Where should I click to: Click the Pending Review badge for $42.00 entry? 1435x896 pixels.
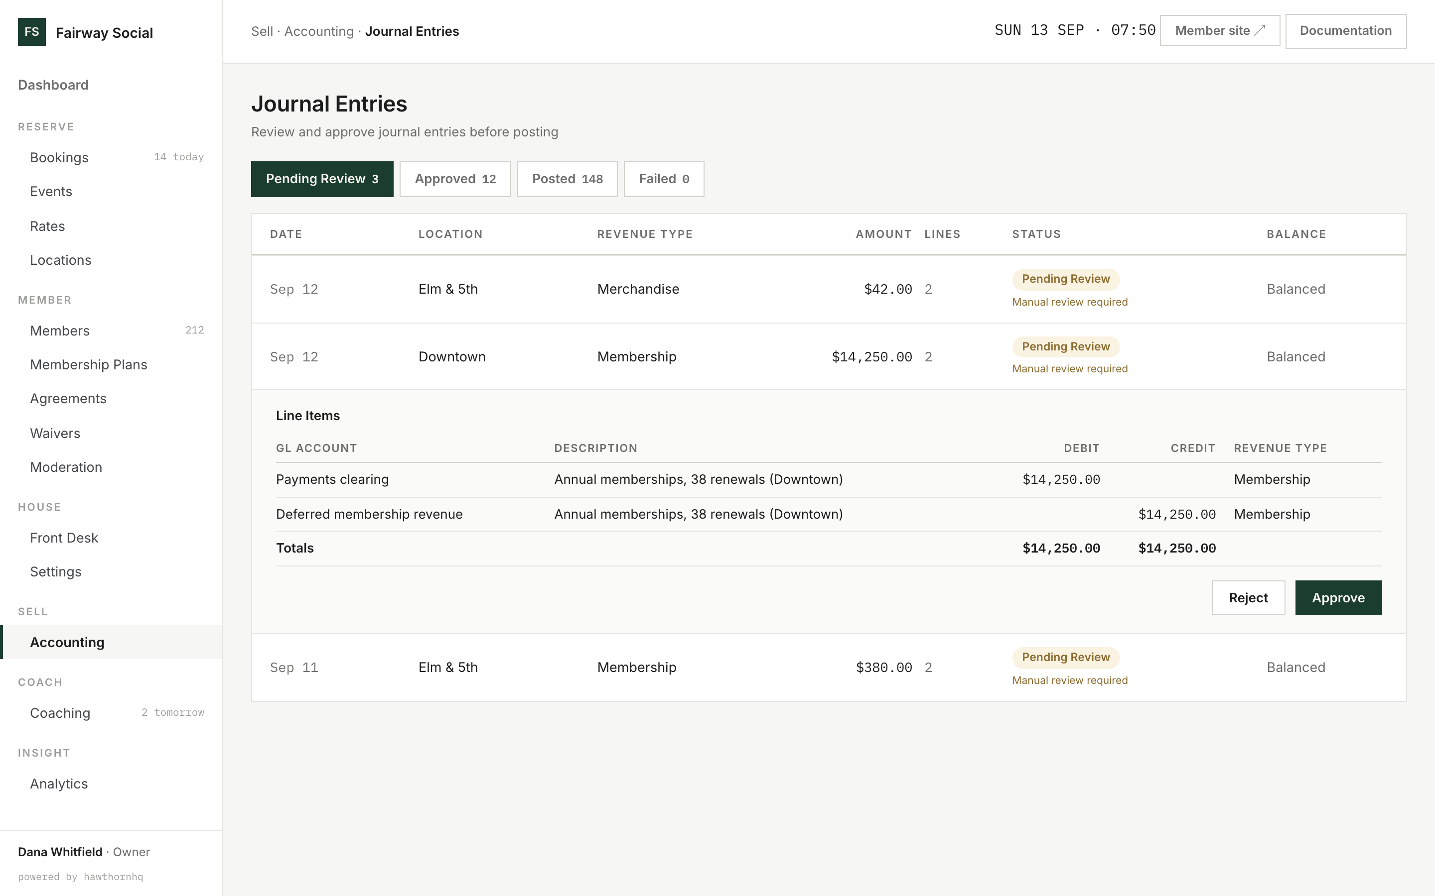tap(1066, 279)
